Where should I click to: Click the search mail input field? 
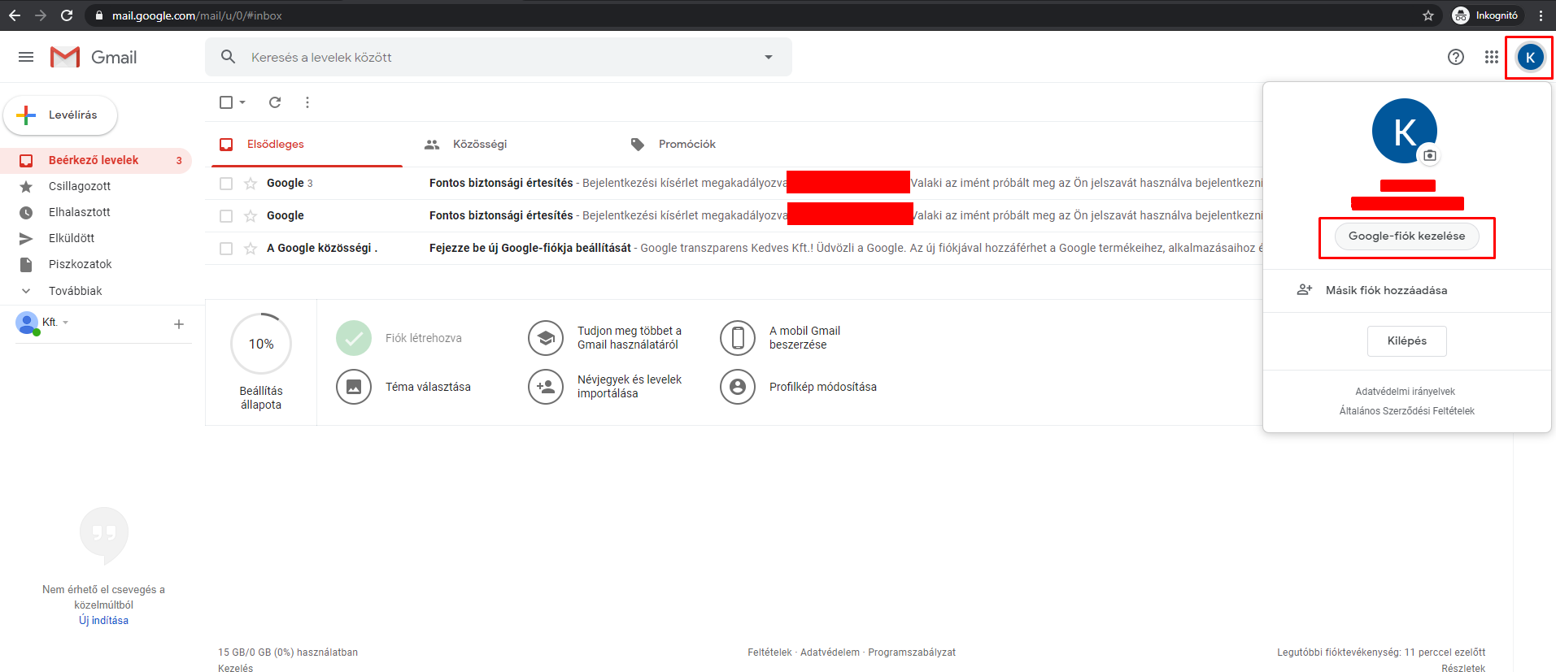tap(499, 57)
